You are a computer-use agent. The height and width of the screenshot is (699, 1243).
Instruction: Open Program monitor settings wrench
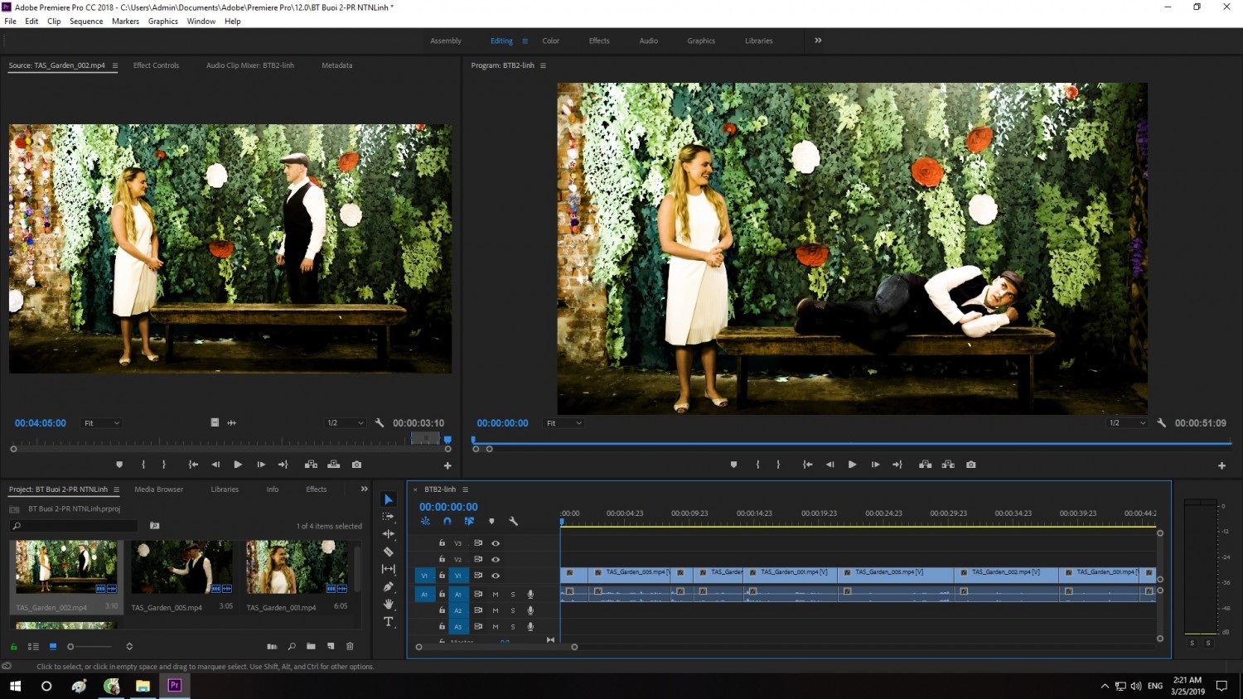coord(1162,423)
